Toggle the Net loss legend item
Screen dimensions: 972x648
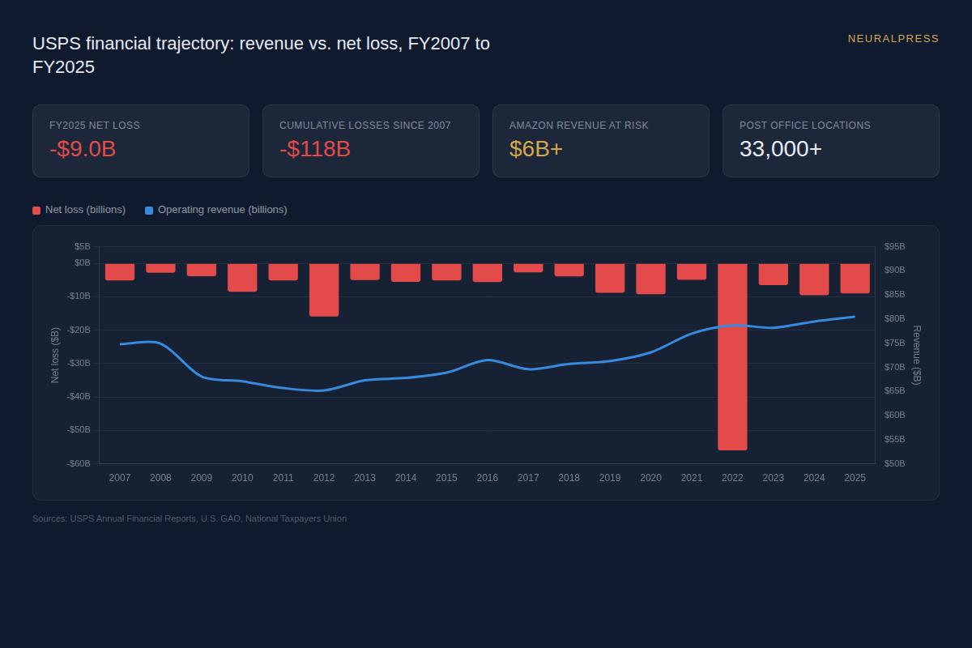85,210
